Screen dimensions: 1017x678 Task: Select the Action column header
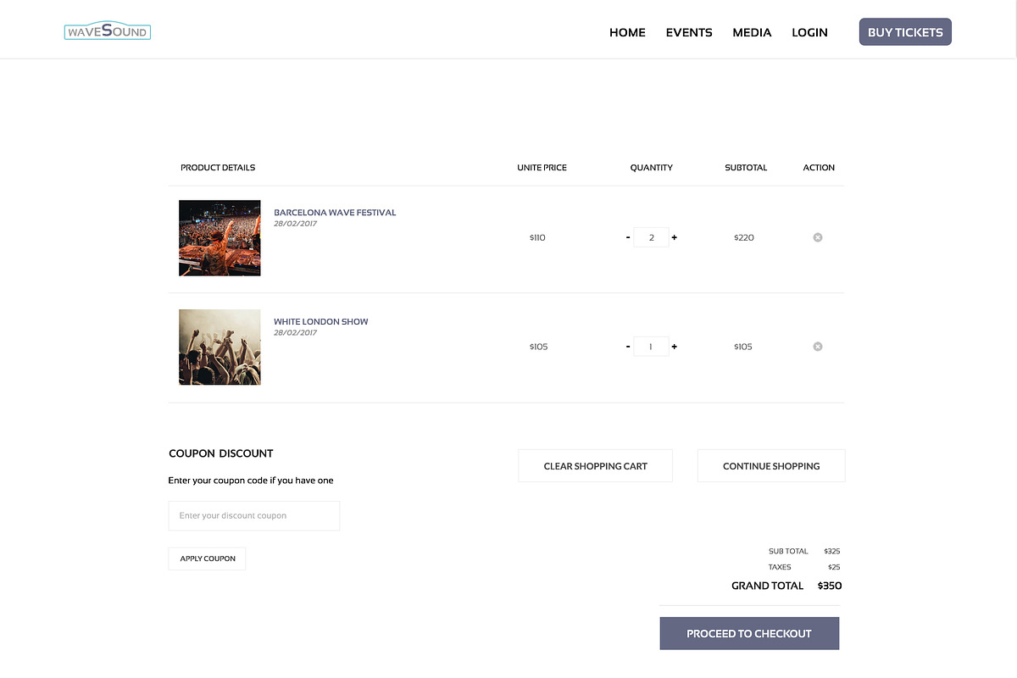[x=819, y=168]
